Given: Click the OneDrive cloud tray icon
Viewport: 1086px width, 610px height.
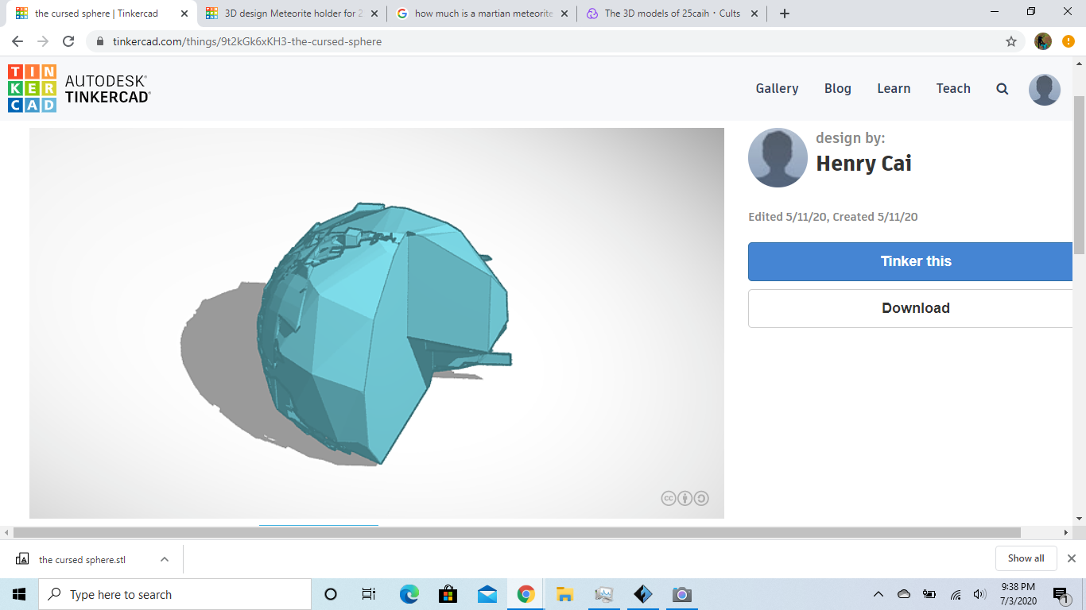Looking at the screenshot, I should tap(904, 594).
